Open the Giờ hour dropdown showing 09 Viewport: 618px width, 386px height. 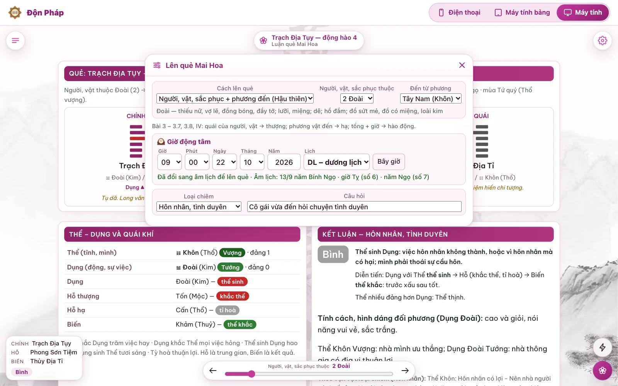coord(170,162)
